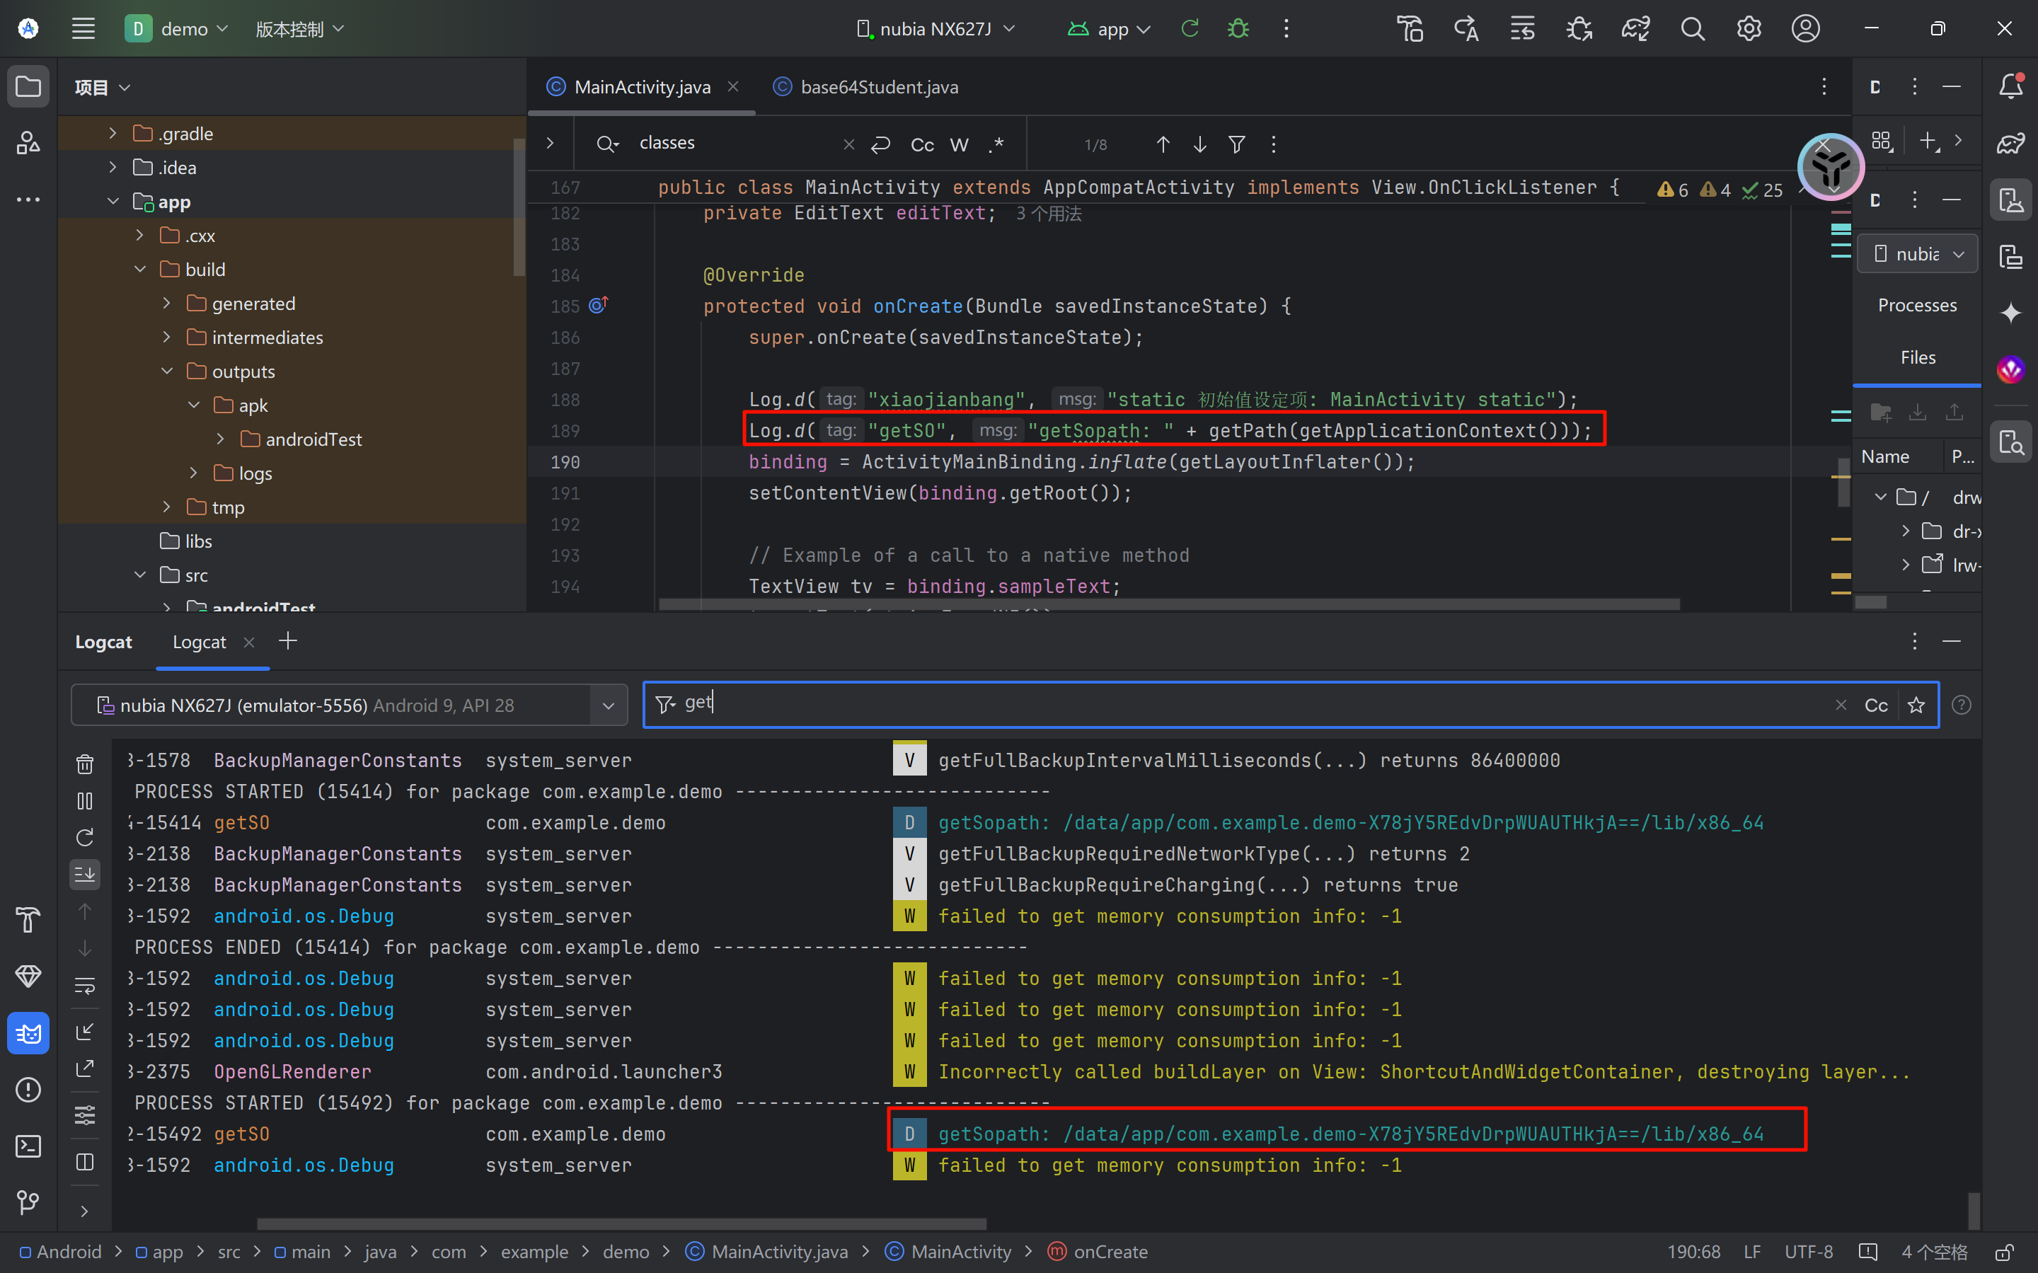Click the Debug app bug icon
This screenshot has width=2038, height=1273.
click(1238, 28)
